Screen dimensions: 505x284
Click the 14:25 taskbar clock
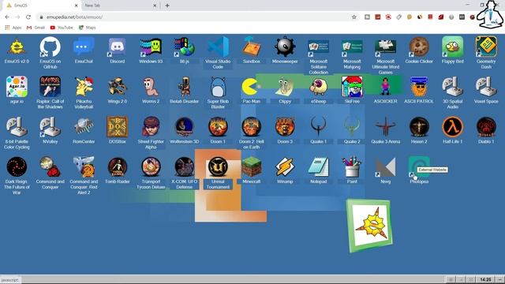coord(485,279)
